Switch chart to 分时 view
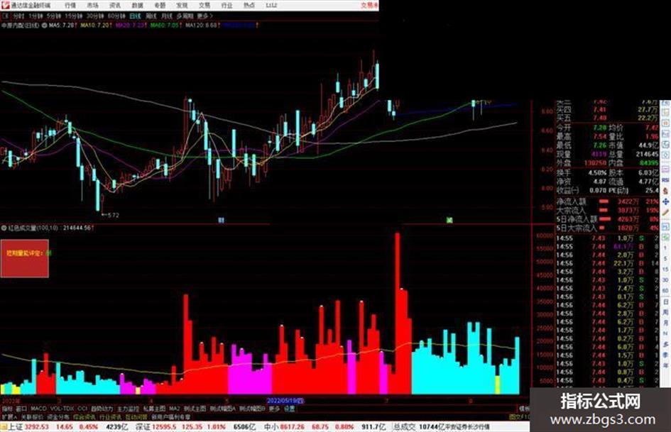 18,16
